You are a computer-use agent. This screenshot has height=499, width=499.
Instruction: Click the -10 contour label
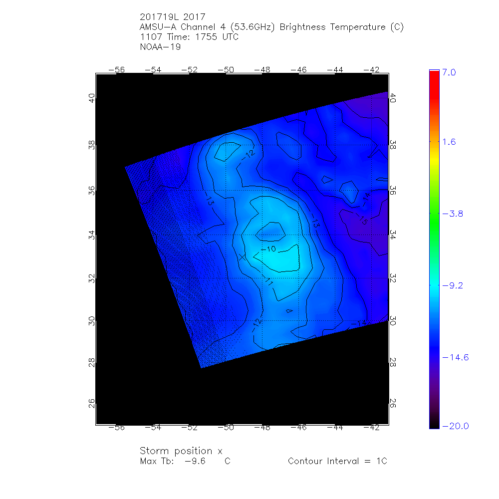[x=269, y=249]
